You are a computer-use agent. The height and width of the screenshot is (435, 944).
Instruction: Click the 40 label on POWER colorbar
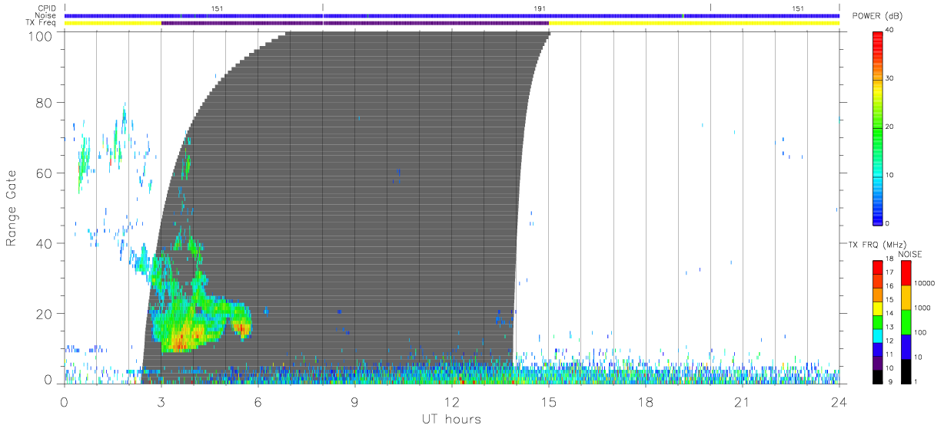coord(889,30)
